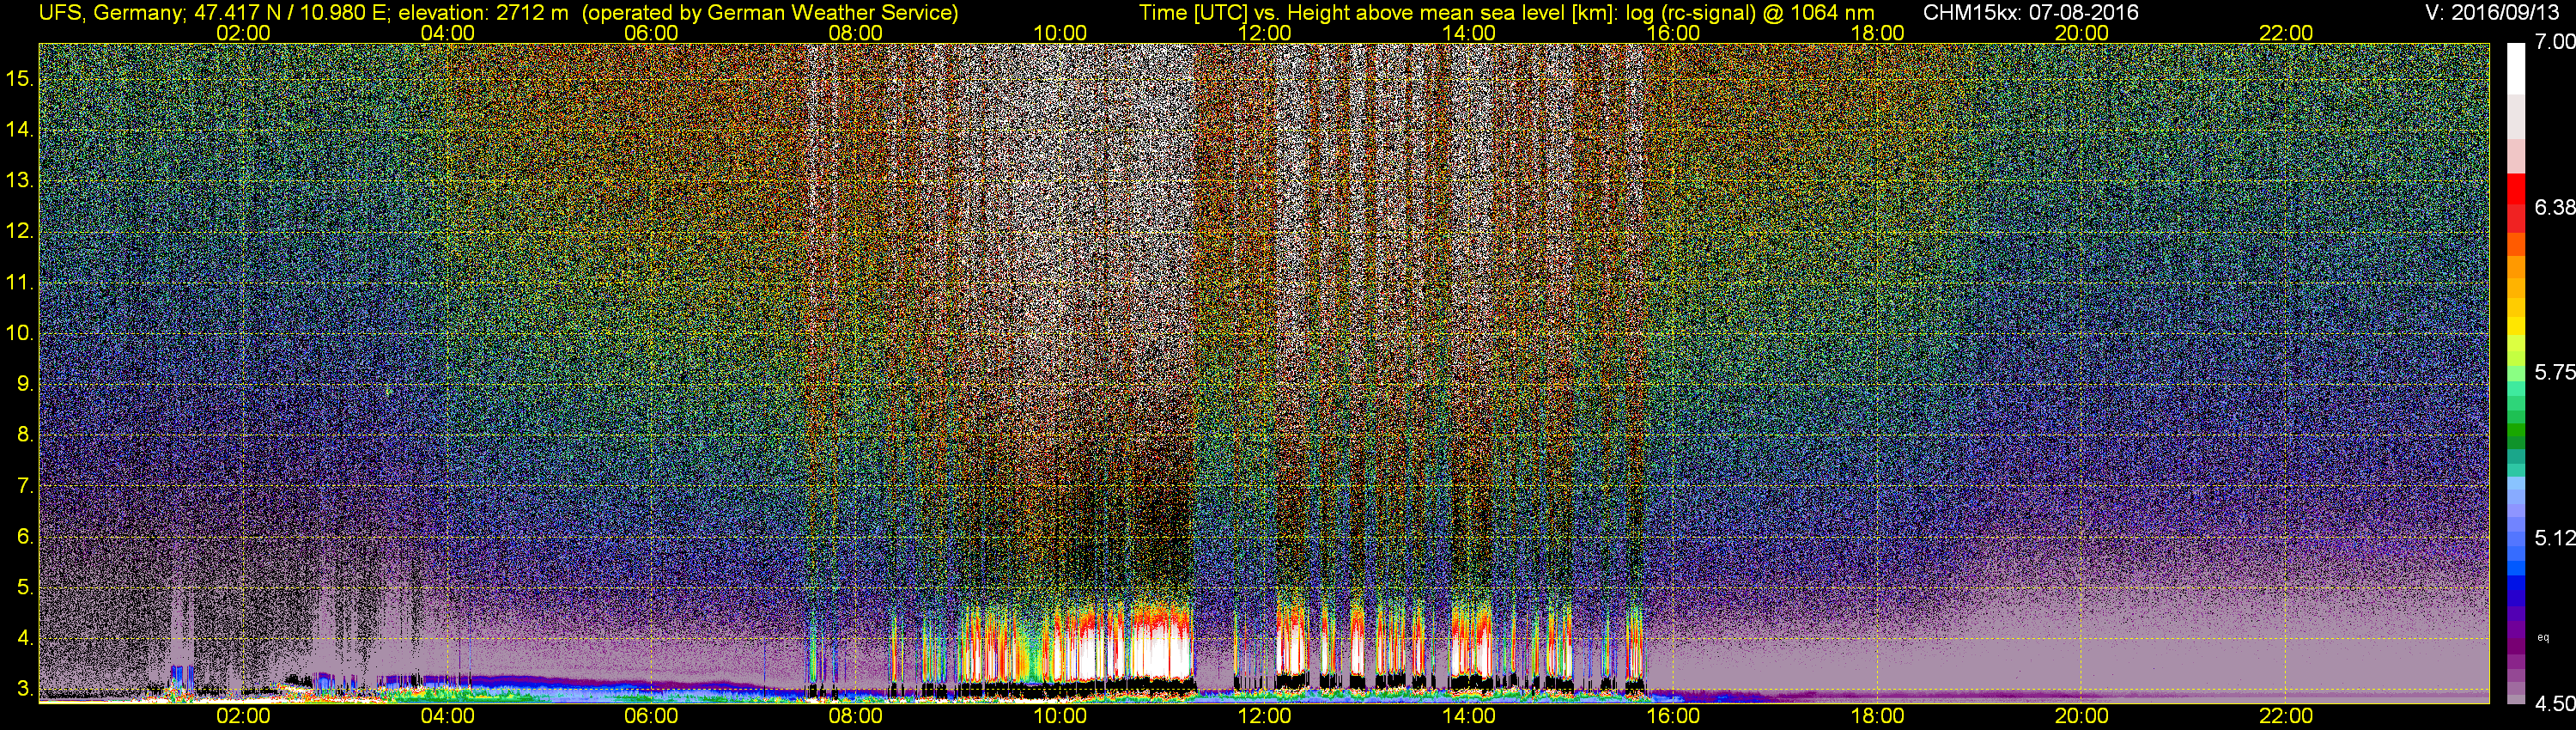
Task: Click the height axis label '14.'
Action: pyautogui.click(x=20, y=129)
